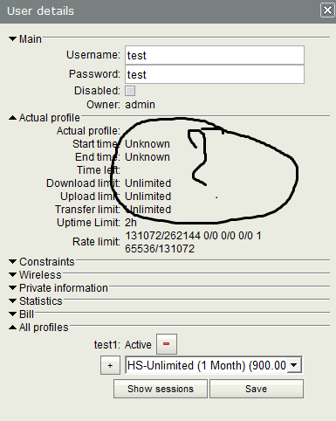336x421 pixels.
Task: Expand the Private information section
Action: [12, 287]
